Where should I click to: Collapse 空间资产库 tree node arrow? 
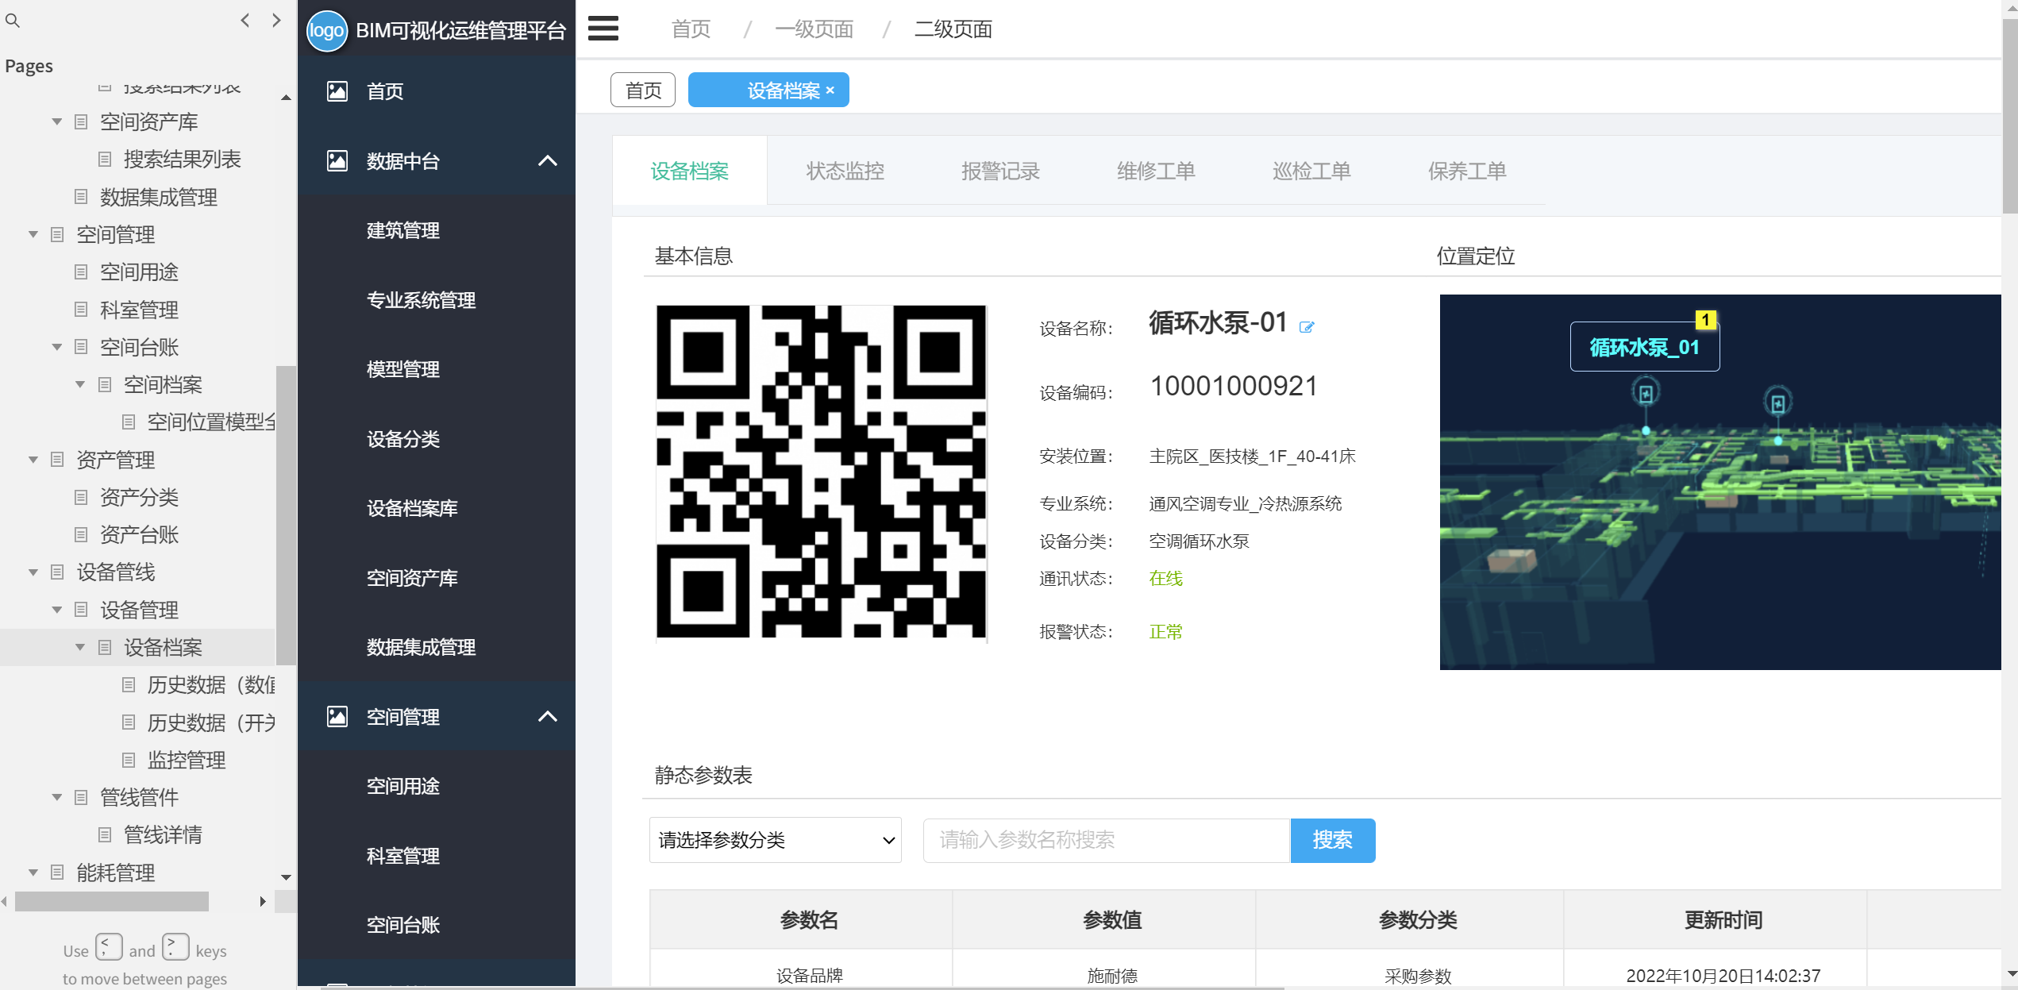(57, 121)
